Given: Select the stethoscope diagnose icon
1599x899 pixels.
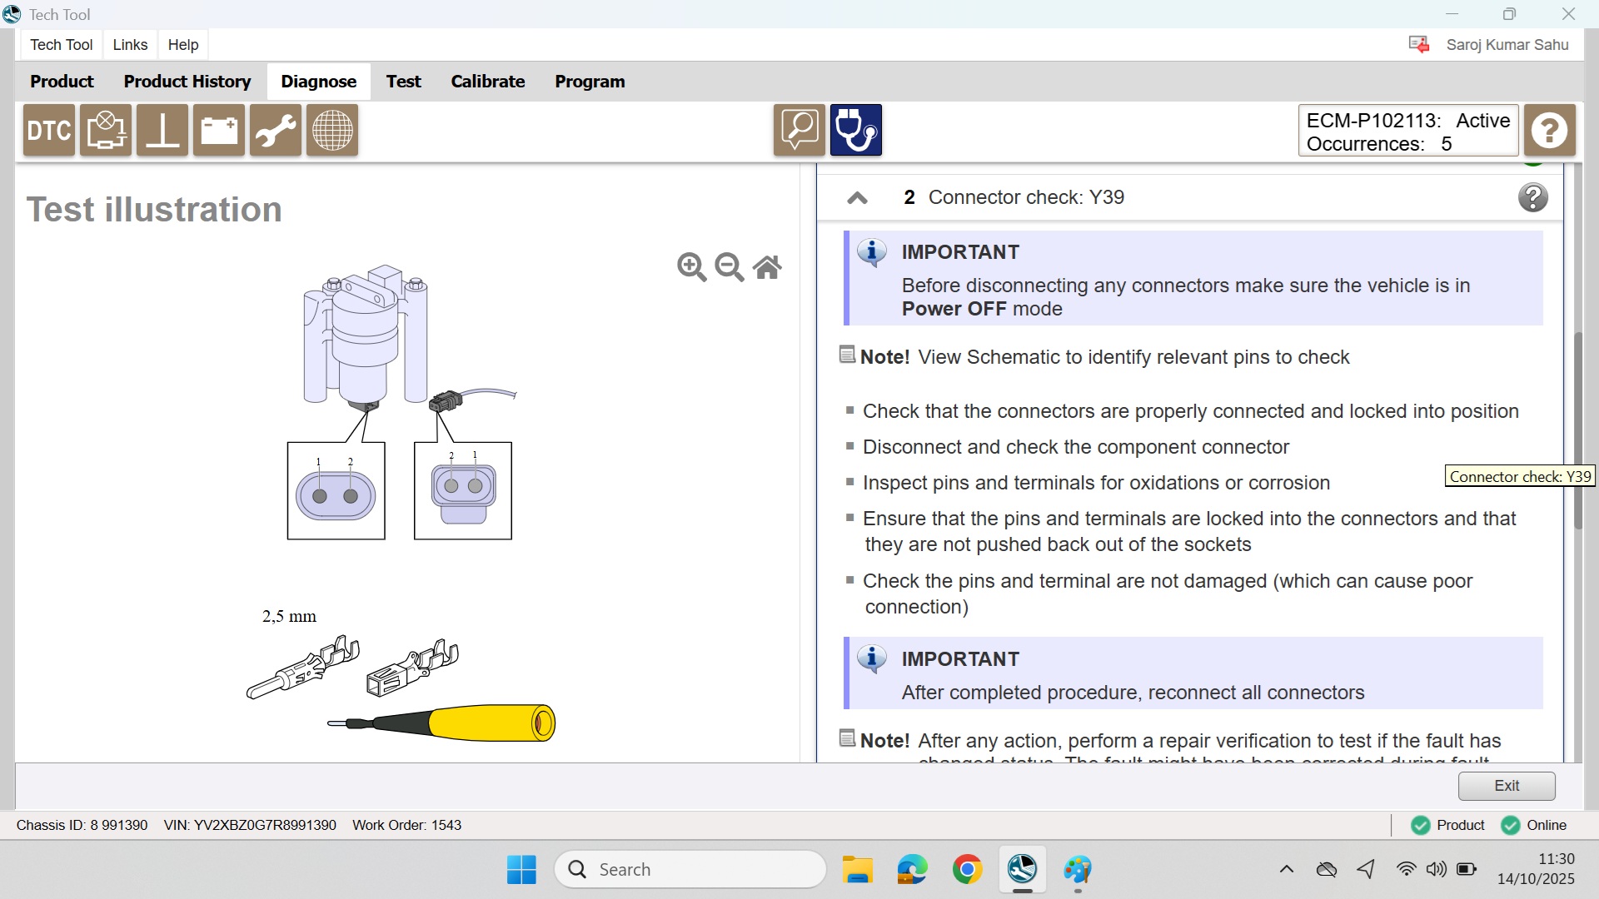Looking at the screenshot, I should click(855, 131).
